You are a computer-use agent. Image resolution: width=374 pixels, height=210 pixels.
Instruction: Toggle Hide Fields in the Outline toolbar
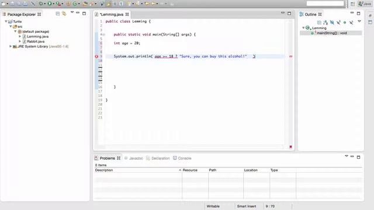pos(332,22)
